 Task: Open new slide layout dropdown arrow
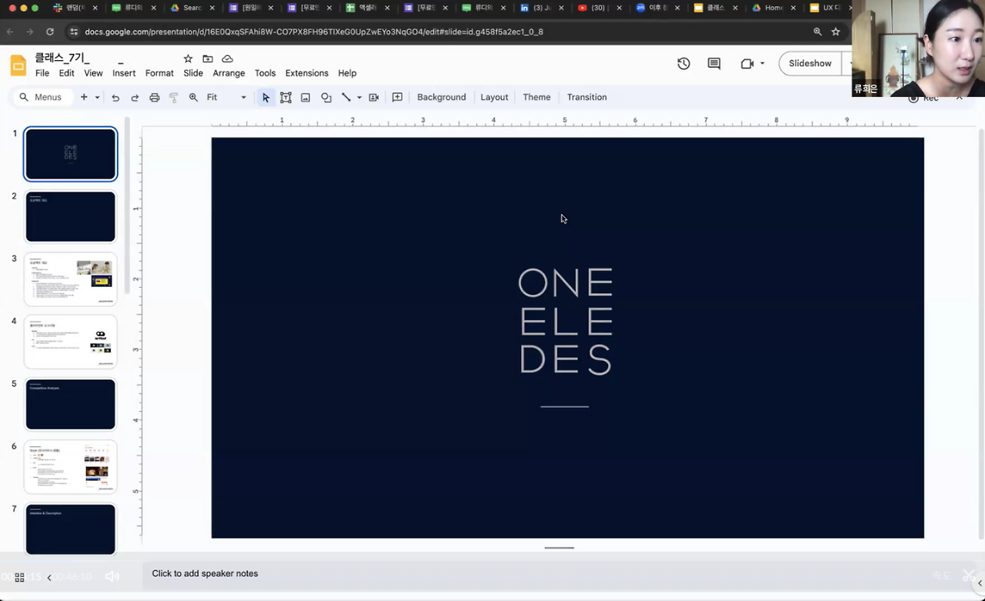click(97, 98)
